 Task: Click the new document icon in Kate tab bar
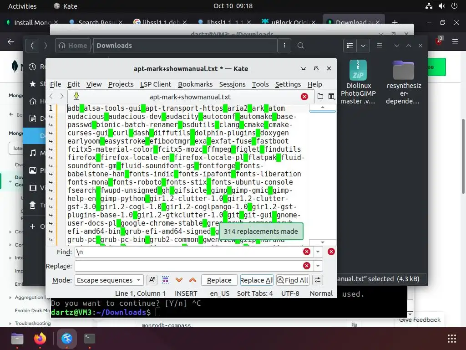click(320, 97)
